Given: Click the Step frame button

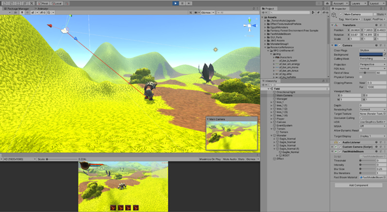Looking at the screenshot, I should 189,3.
